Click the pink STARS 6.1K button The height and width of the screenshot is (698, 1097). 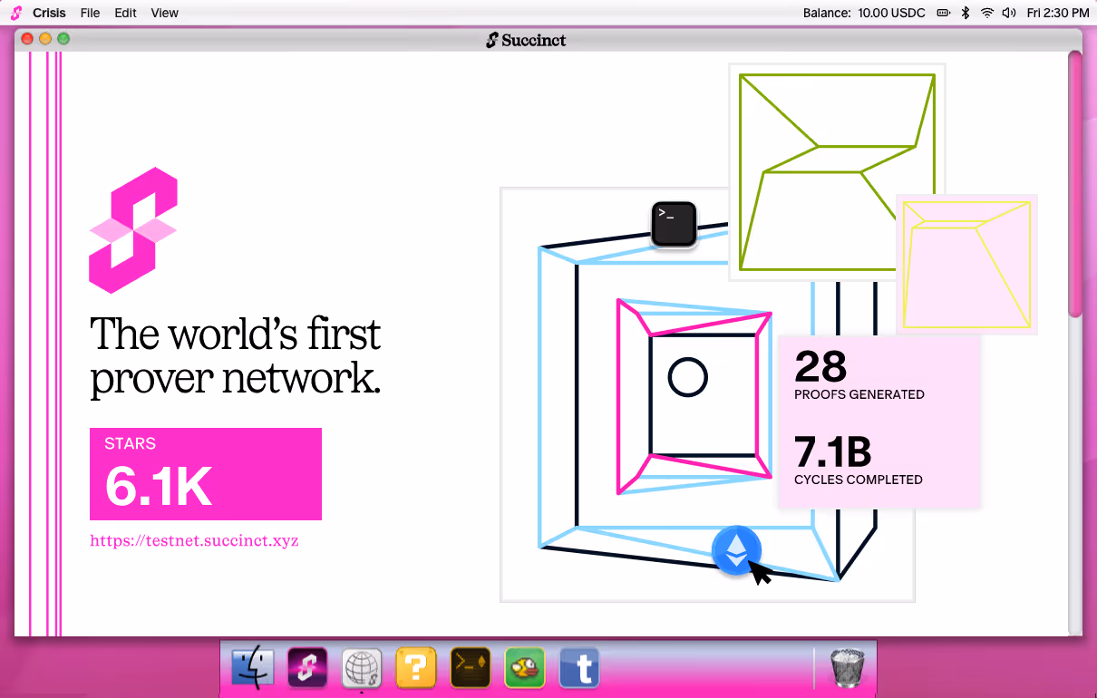(x=206, y=474)
